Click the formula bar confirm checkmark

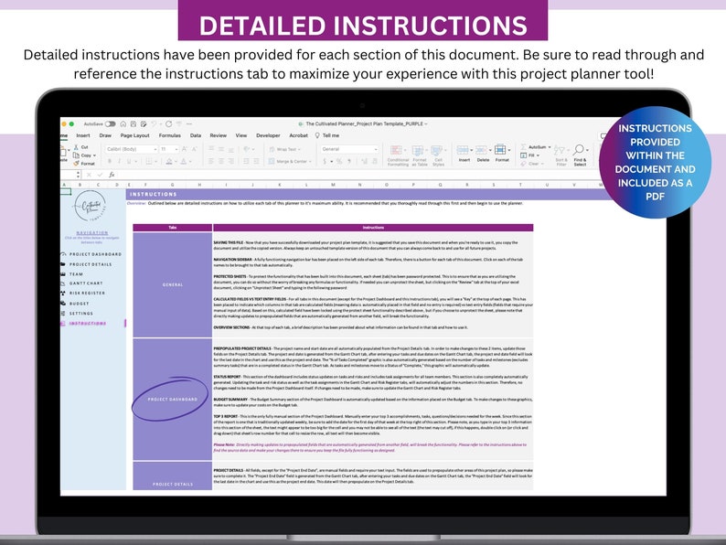click(100, 175)
